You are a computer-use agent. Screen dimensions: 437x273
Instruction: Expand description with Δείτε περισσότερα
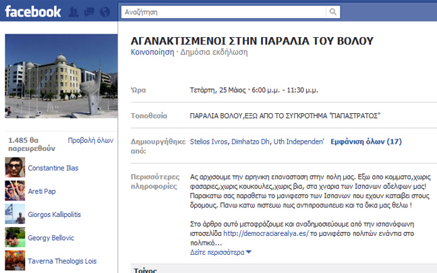click(221, 252)
